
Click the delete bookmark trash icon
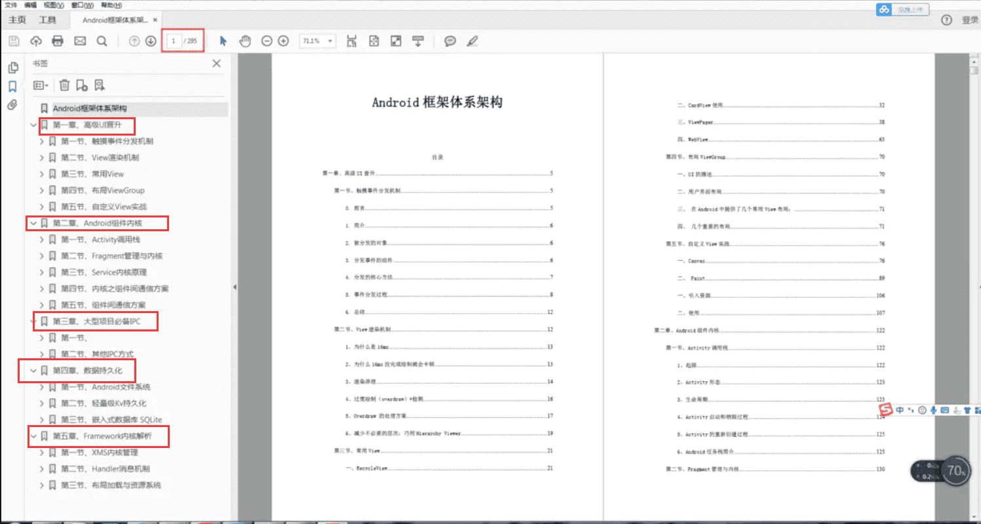(63, 84)
